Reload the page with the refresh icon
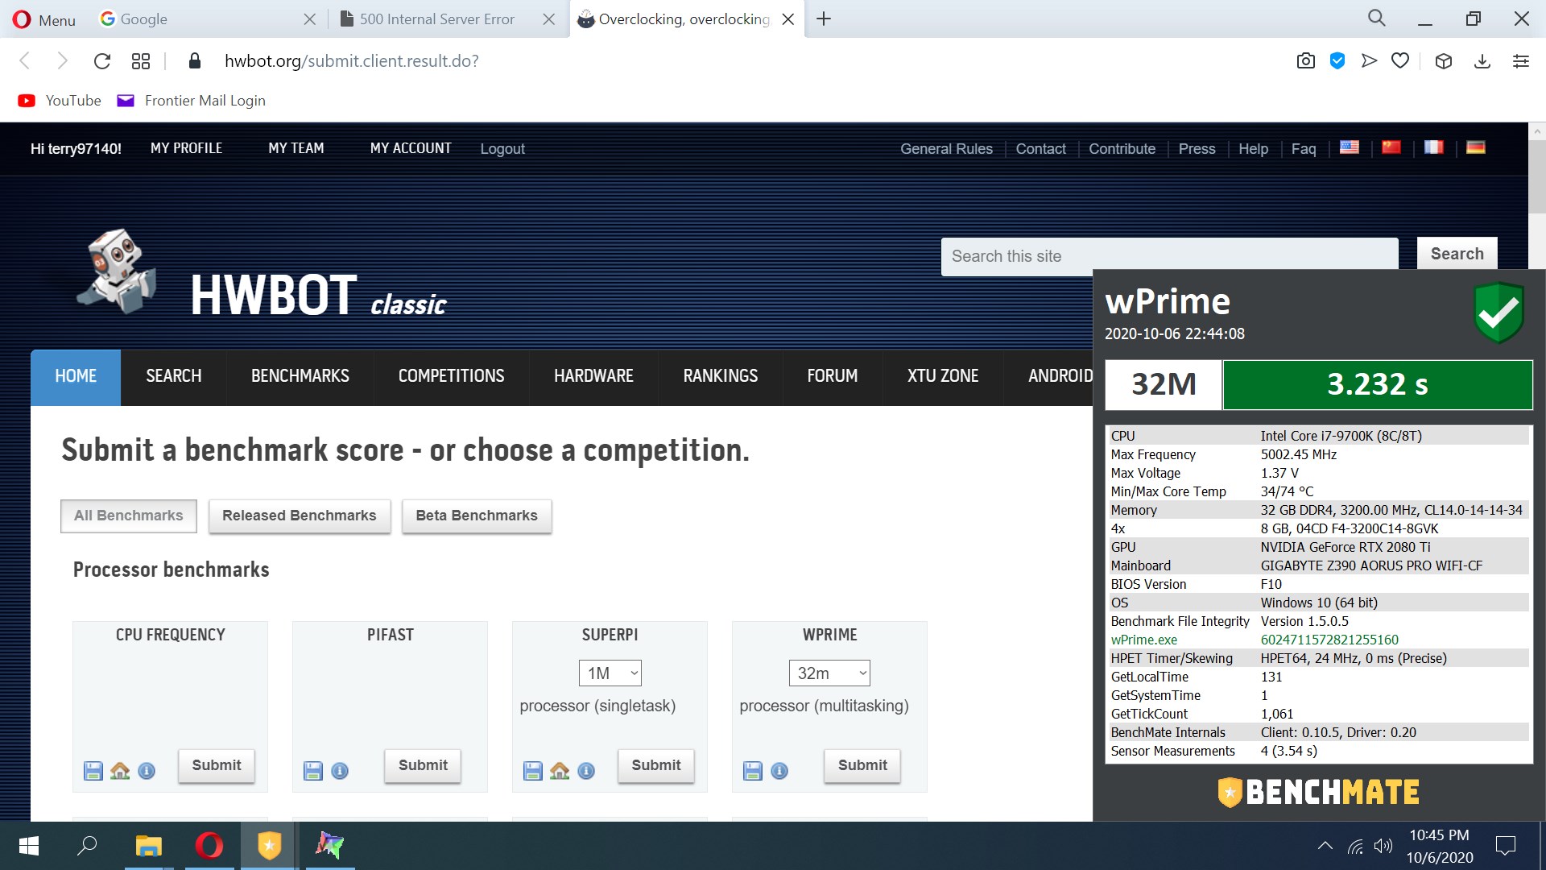1546x870 pixels. click(102, 61)
